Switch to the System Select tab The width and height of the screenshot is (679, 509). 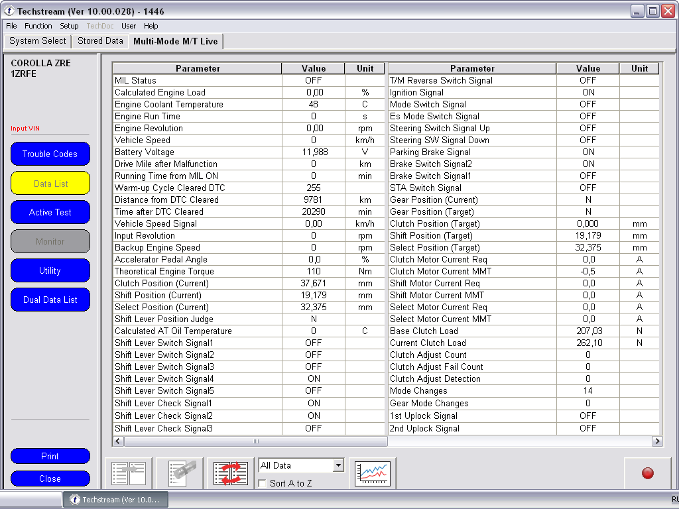(38, 41)
